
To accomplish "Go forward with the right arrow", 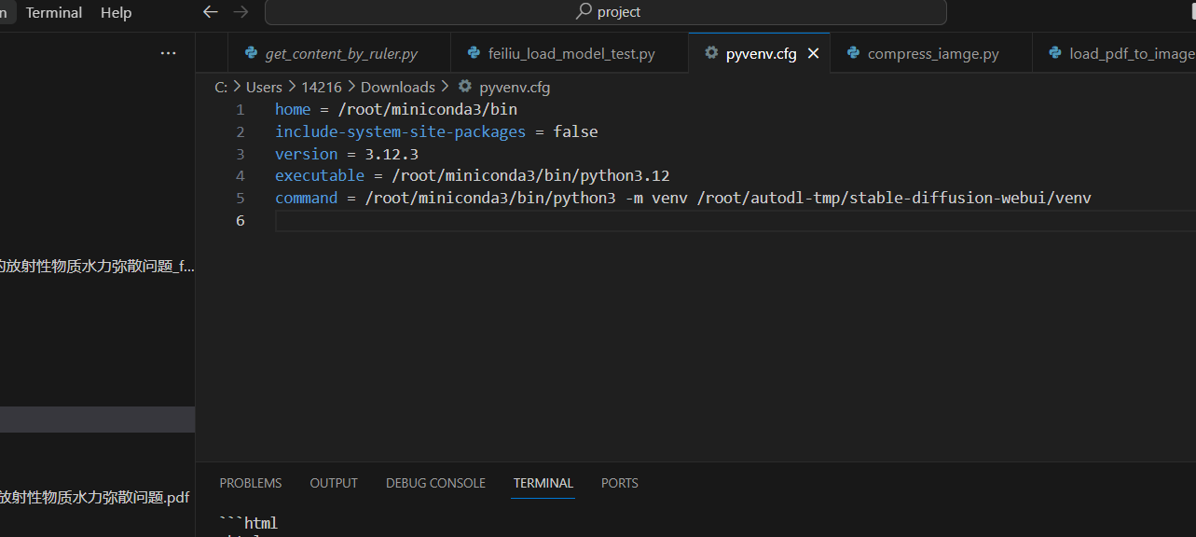I will point(241,12).
